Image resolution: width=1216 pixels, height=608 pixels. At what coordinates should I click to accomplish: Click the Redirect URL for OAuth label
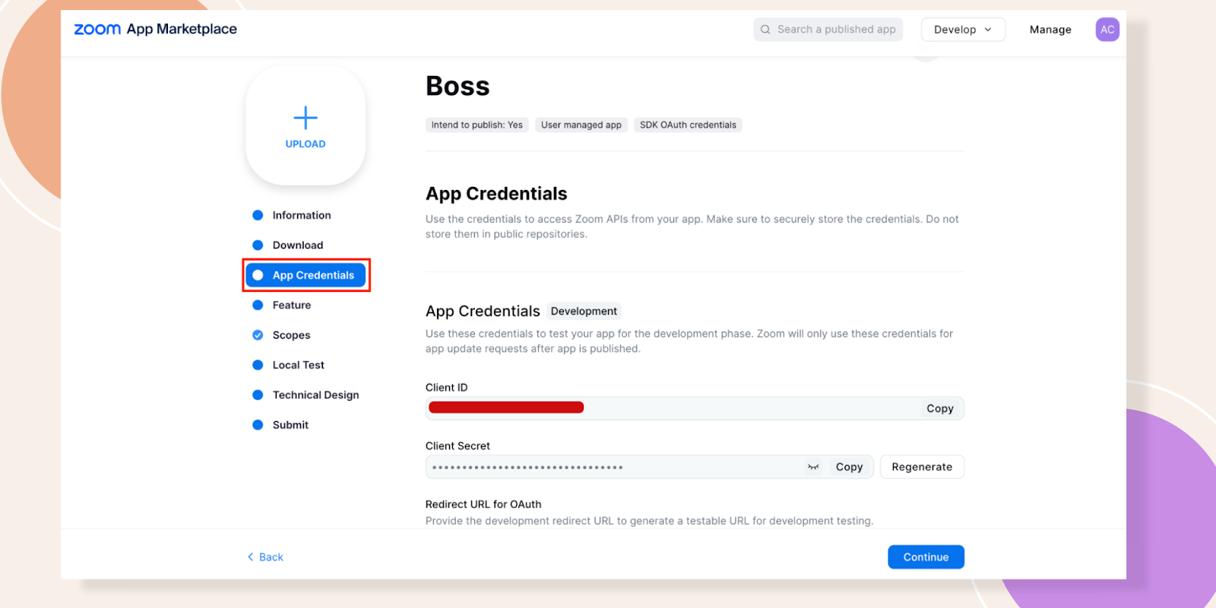[x=483, y=504]
